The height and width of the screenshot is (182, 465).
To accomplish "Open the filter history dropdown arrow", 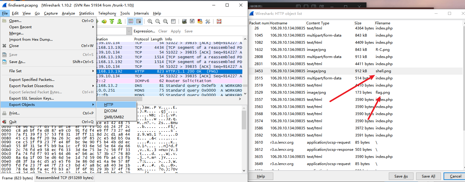I will coord(129,31).
